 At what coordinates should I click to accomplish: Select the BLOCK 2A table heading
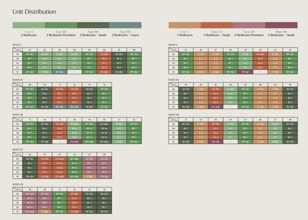17,80
